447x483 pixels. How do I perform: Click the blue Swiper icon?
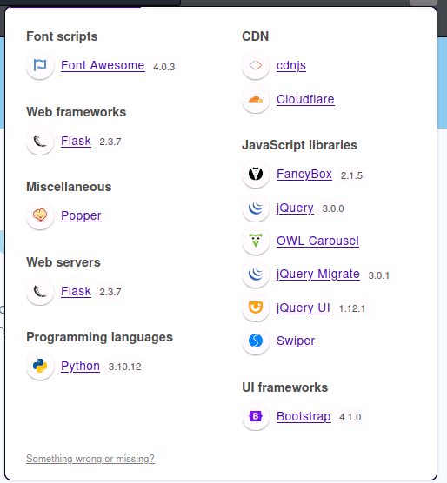[256, 341]
